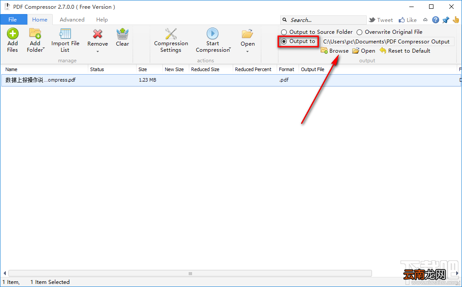The image size is (462, 287).
Task: Sort by the Size column header
Action: click(150, 69)
